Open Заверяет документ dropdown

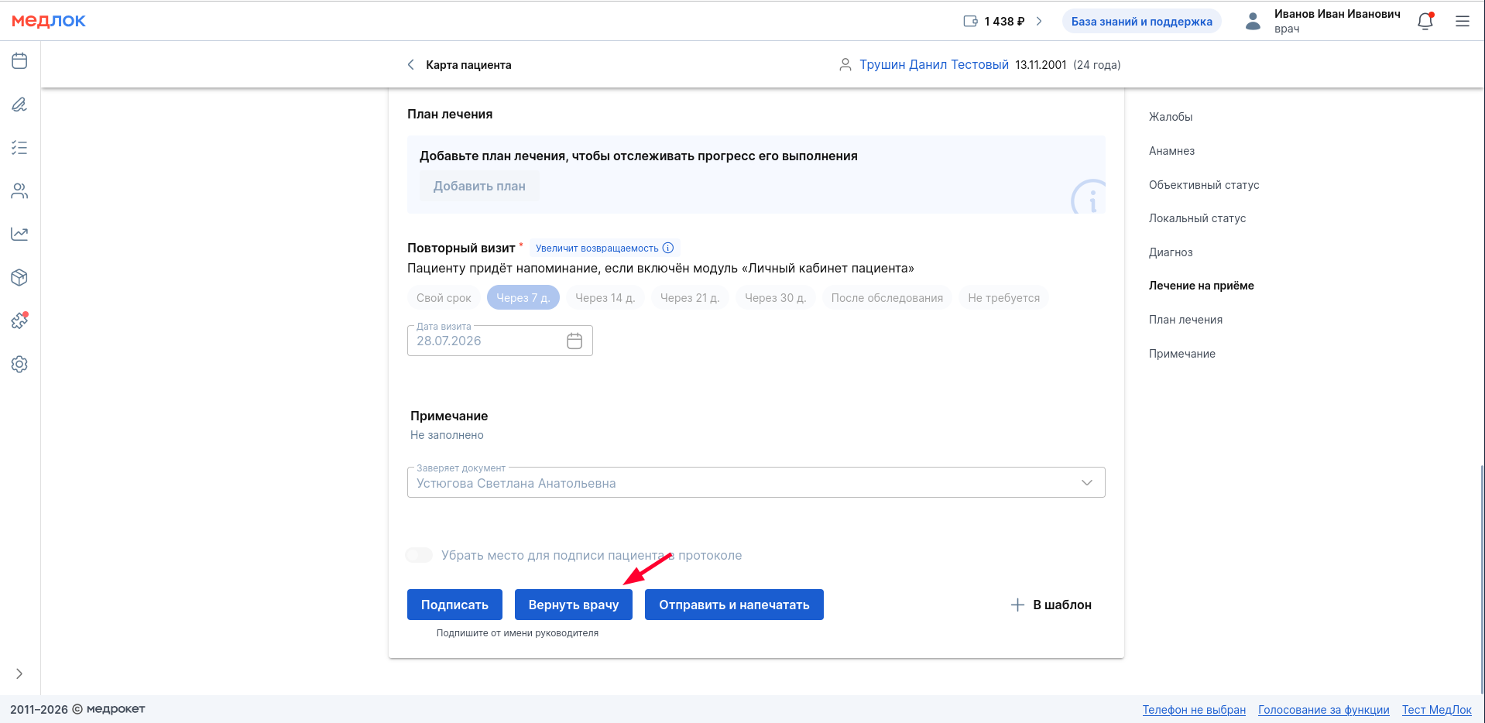pos(756,482)
